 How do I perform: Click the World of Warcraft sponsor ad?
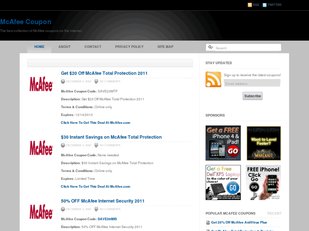click(264, 143)
